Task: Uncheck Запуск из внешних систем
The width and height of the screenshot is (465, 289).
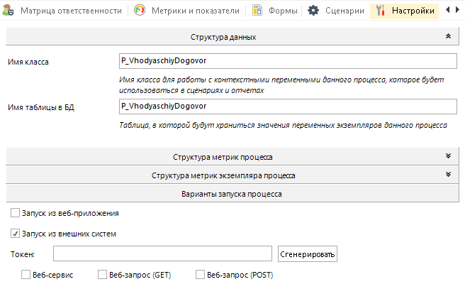Action: tap(16, 233)
